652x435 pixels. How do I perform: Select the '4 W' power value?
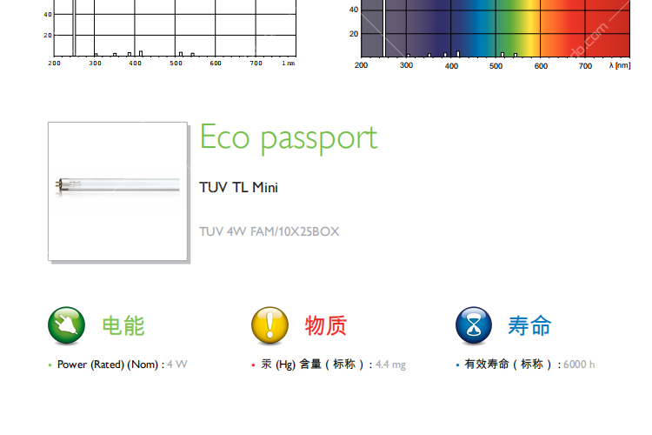pos(177,365)
